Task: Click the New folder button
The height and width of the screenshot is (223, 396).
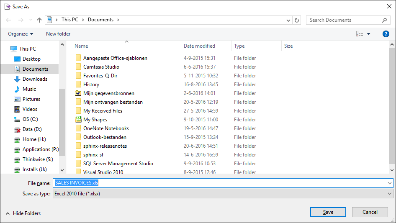Action: coord(58,34)
